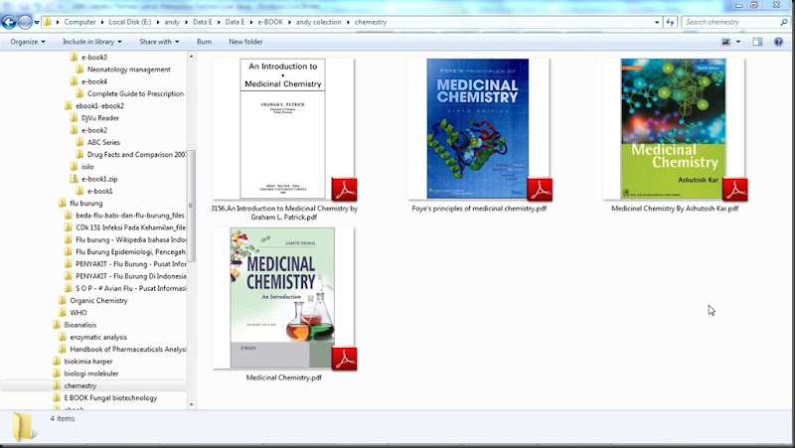
Task: Open the Organize menu
Action: [x=28, y=42]
